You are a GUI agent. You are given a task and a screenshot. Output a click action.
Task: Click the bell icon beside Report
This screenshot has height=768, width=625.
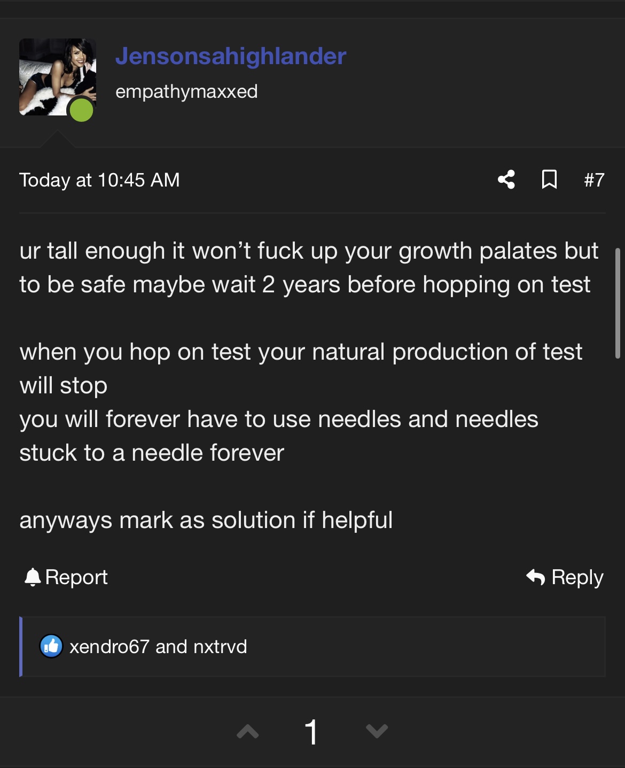click(33, 577)
